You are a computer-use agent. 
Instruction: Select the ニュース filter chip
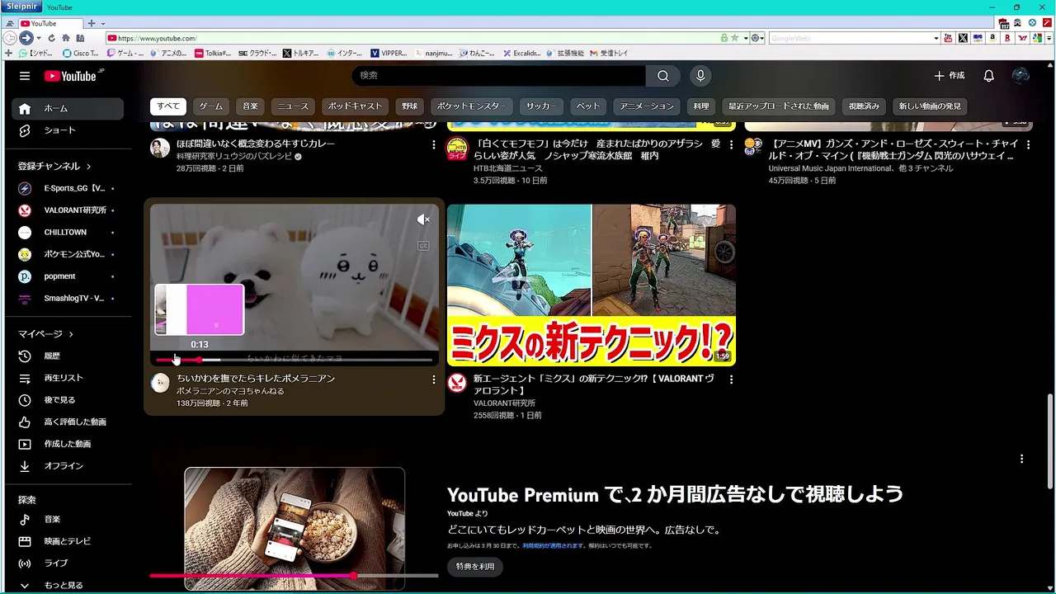point(293,106)
